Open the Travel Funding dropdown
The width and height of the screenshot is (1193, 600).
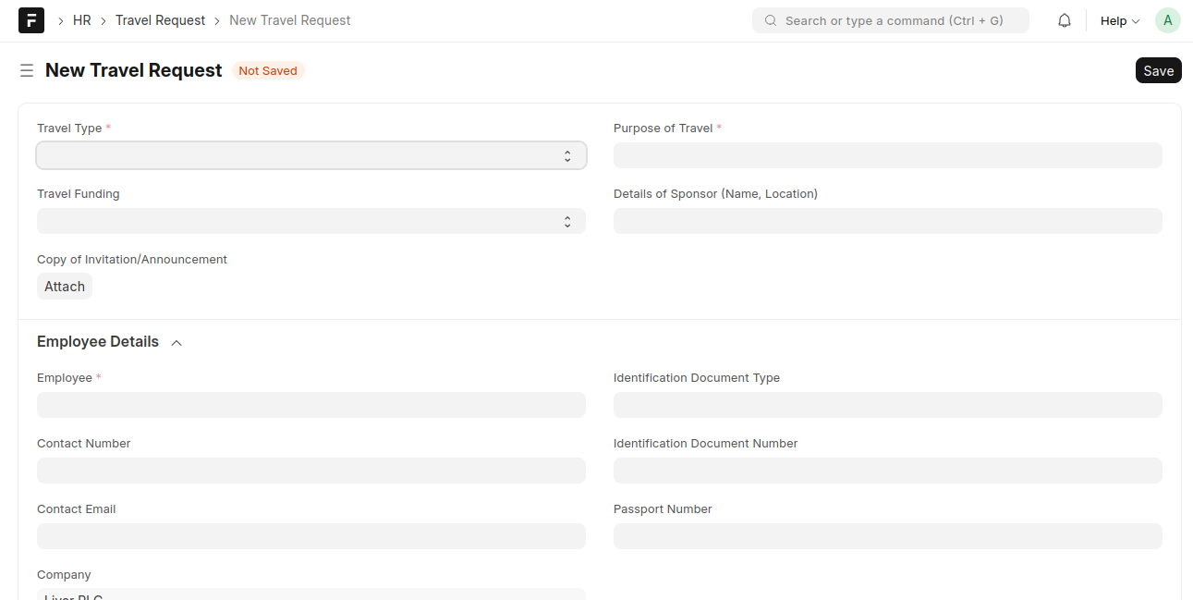click(x=311, y=221)
